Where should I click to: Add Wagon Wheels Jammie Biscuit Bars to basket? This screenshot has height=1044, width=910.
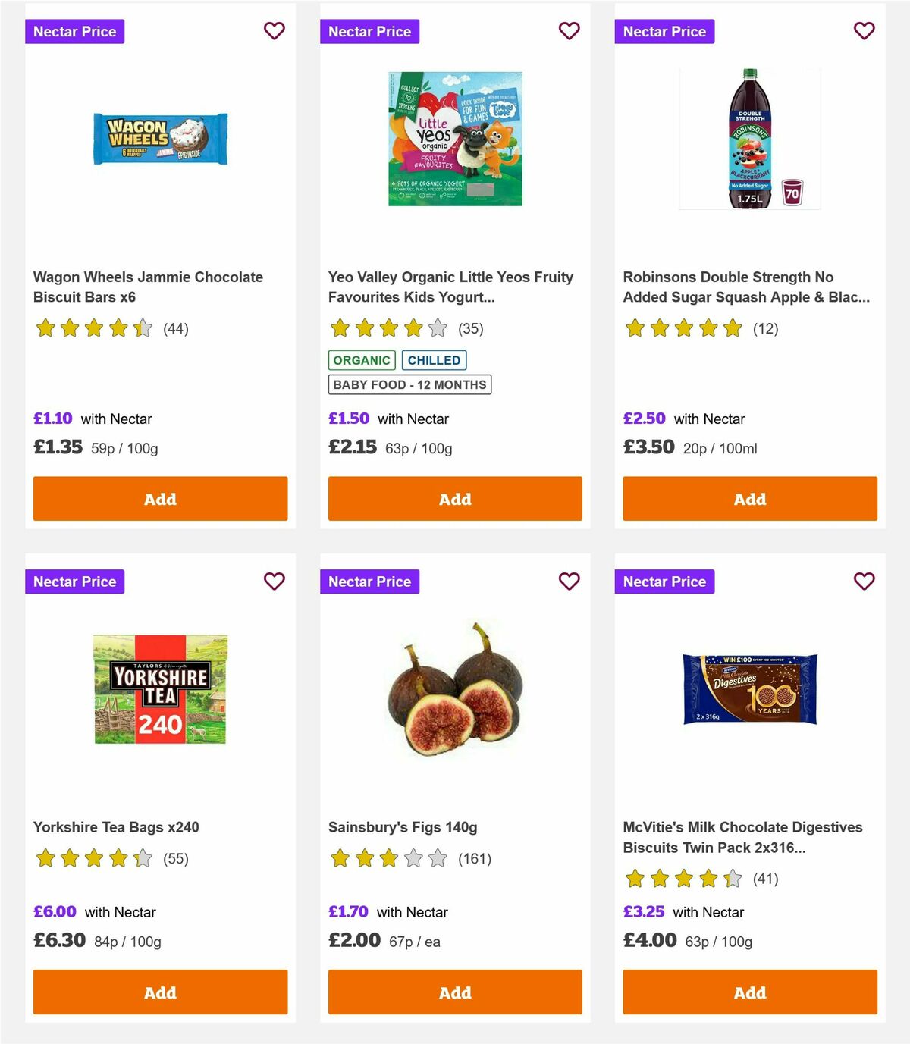(x=159, y=499)
